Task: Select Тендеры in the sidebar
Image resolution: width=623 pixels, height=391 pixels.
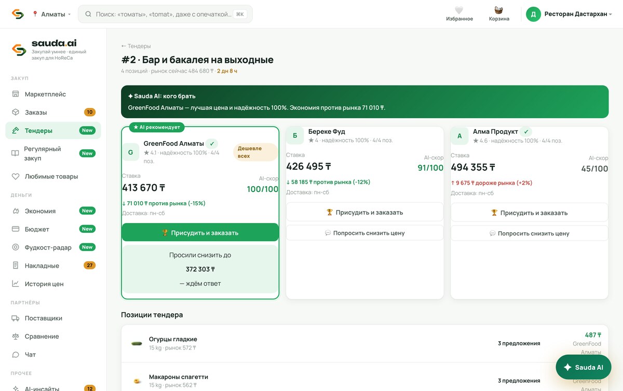Action: (53, 131)
